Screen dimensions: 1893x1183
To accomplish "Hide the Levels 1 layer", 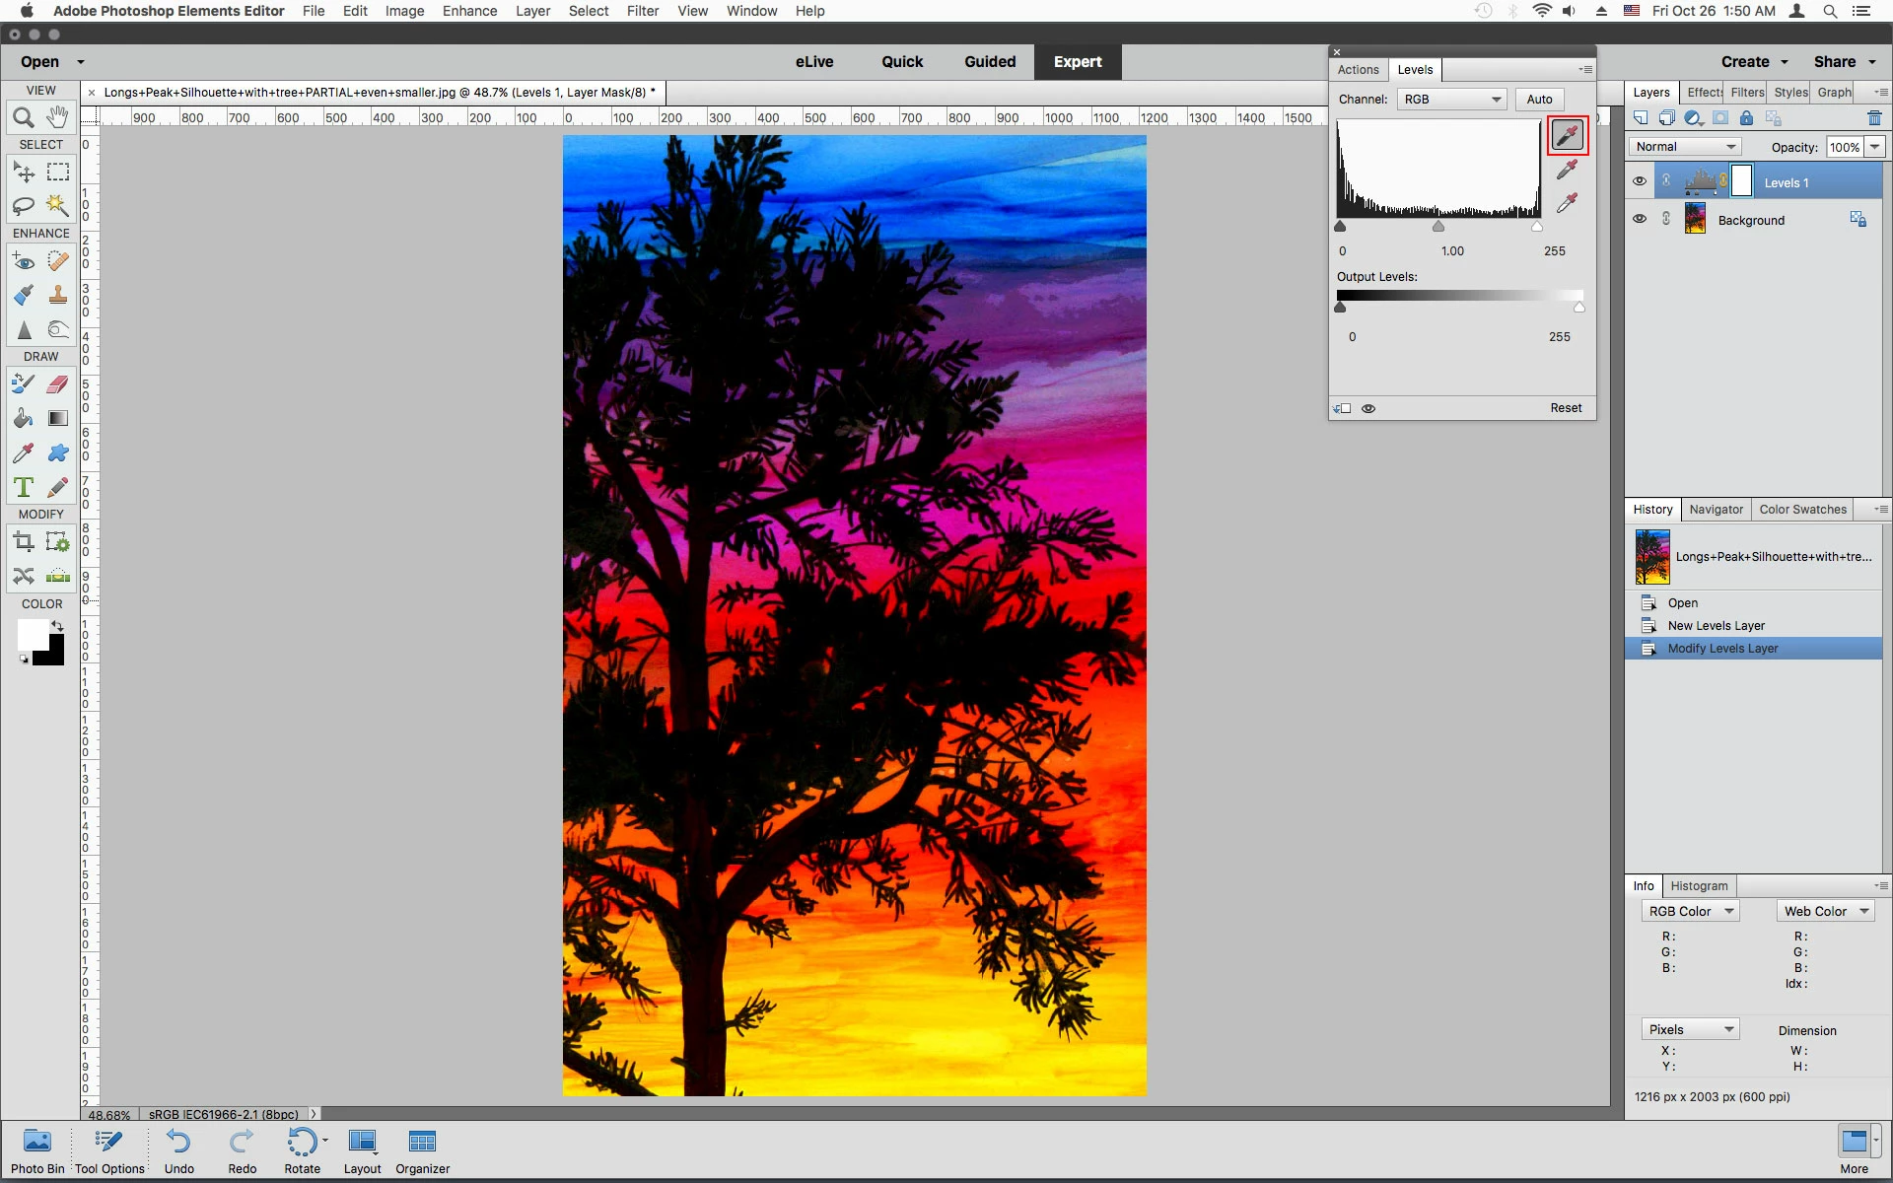I will tap(1639, 181).
